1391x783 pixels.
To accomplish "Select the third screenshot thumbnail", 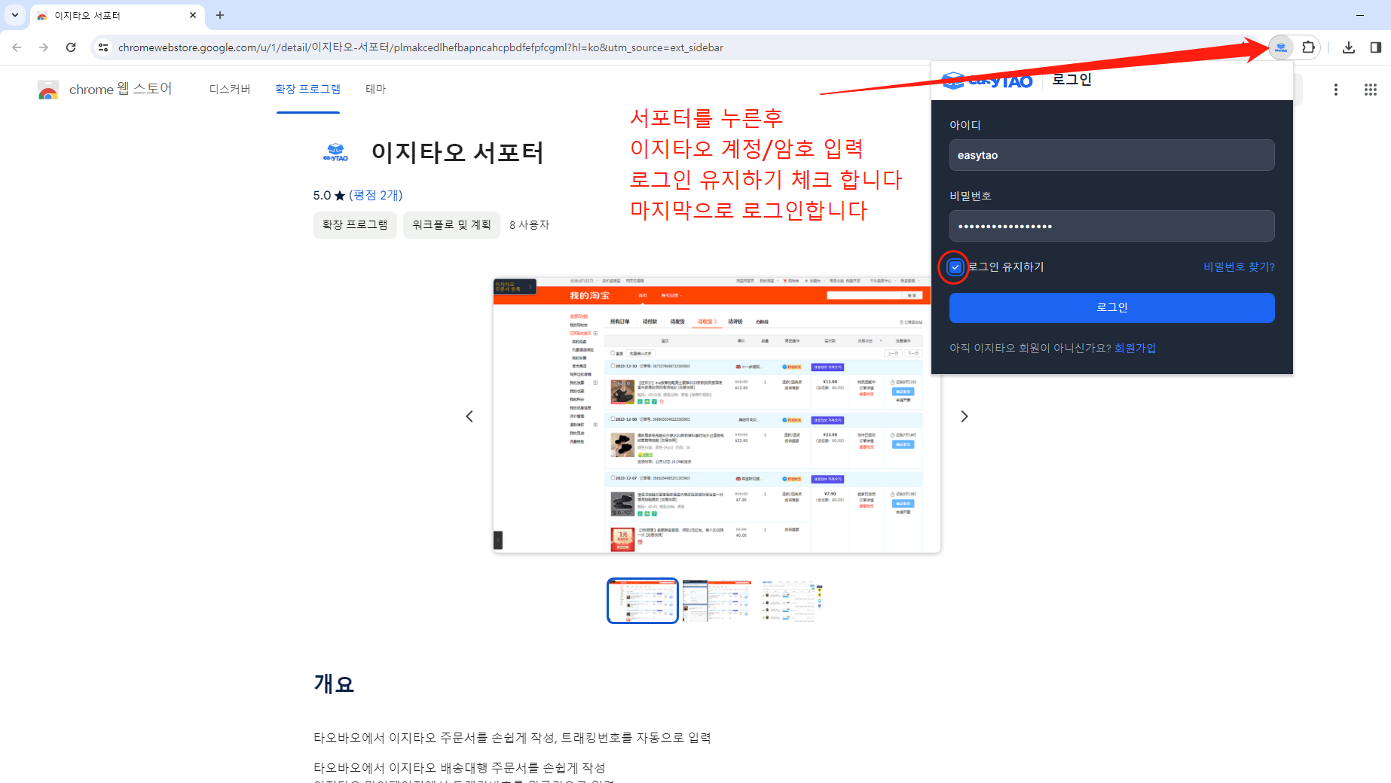I will pyautogui.click(x=790, y=601).
